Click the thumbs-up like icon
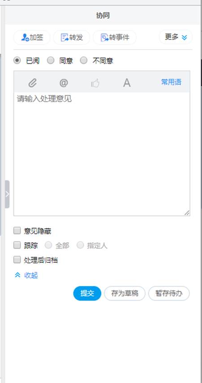202x383 pixels. pyautogui.click(x=95, y=83)
